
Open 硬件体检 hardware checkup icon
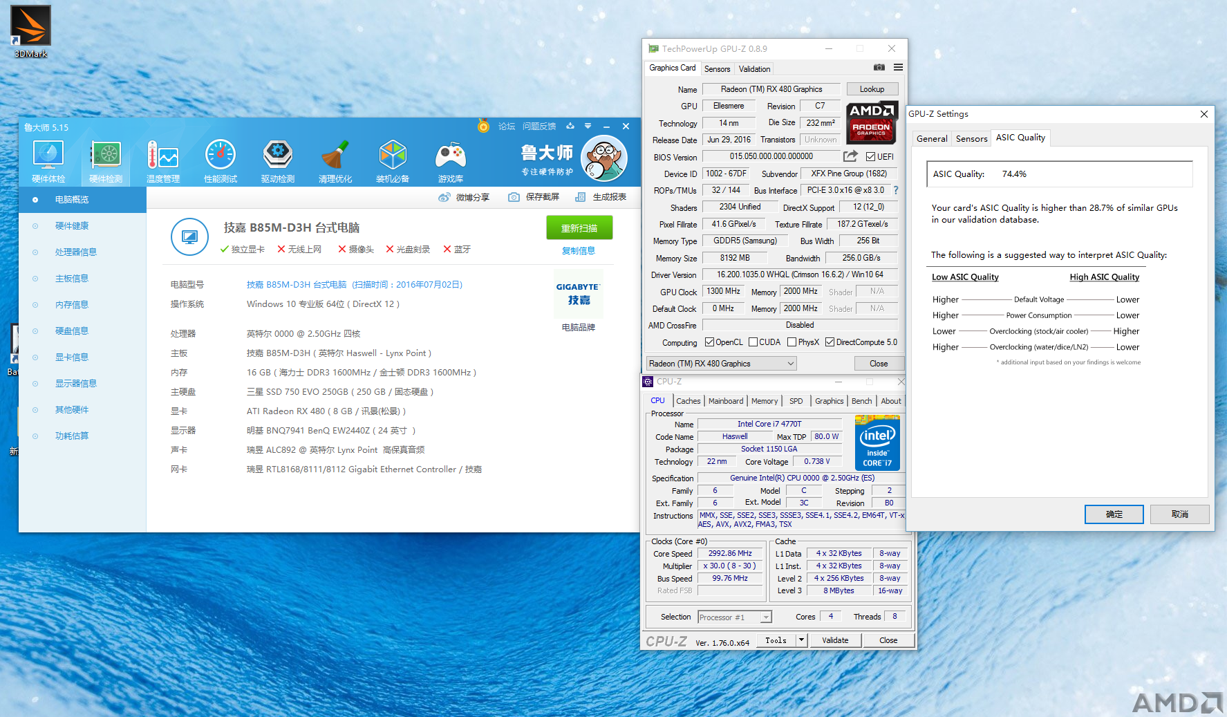[x=48, y=161]
